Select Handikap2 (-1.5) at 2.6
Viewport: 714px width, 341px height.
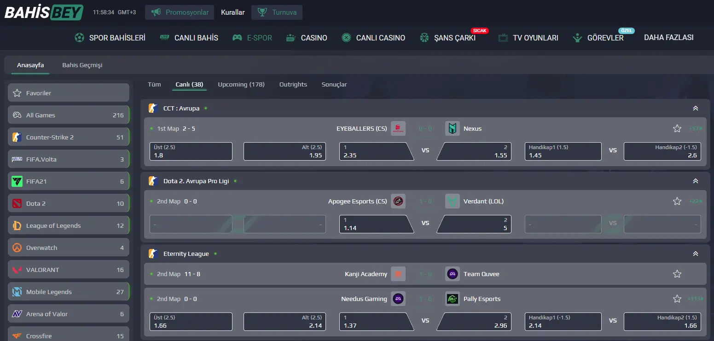click(x=662, y=151)
